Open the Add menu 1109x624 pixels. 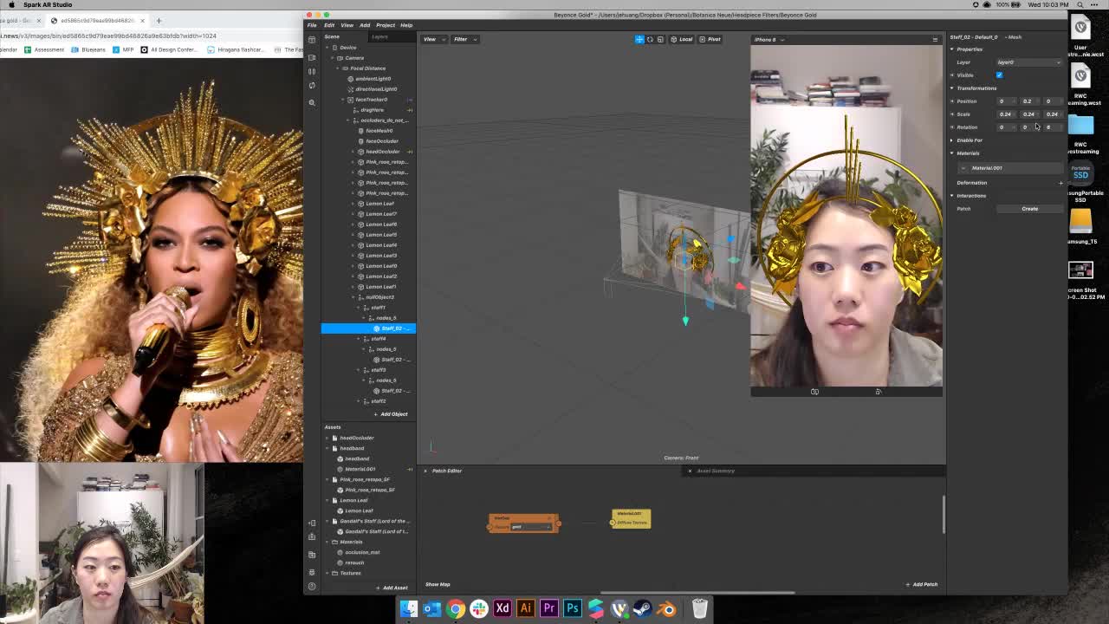click(365, 25)
